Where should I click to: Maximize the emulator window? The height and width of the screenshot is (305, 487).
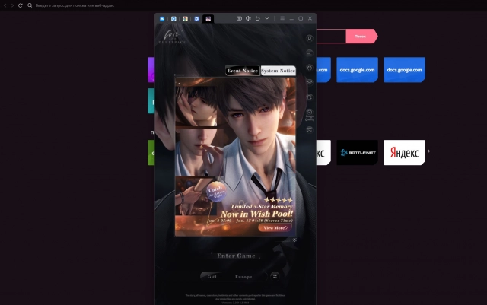[301, 19]
